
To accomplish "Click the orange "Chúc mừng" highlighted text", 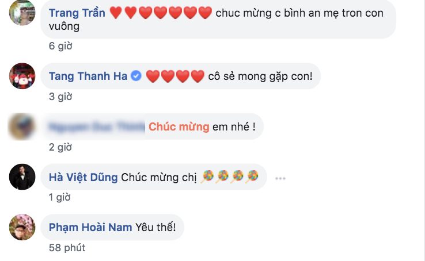I will [x=179, y=127].
